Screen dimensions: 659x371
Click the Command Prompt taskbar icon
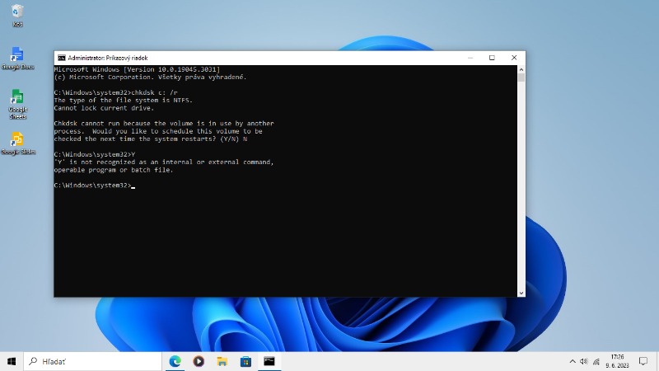pyautogui.click(x=269, y=361)
